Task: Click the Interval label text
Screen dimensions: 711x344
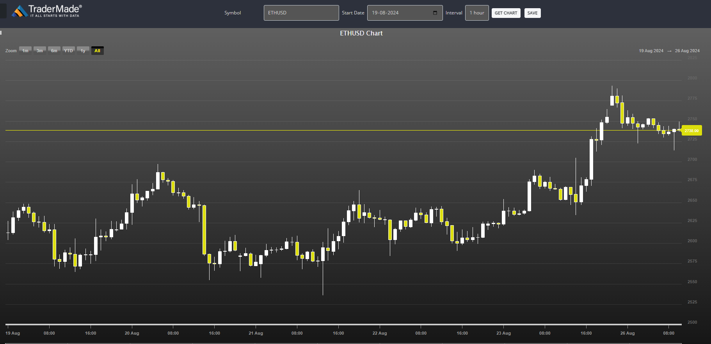Action: 454,13
